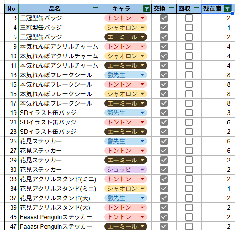The width and height of the screenshot is (235, 230).
Task: Select 花見アクリルスタンド(大) cell in row No 39
Action: point(59,207)
